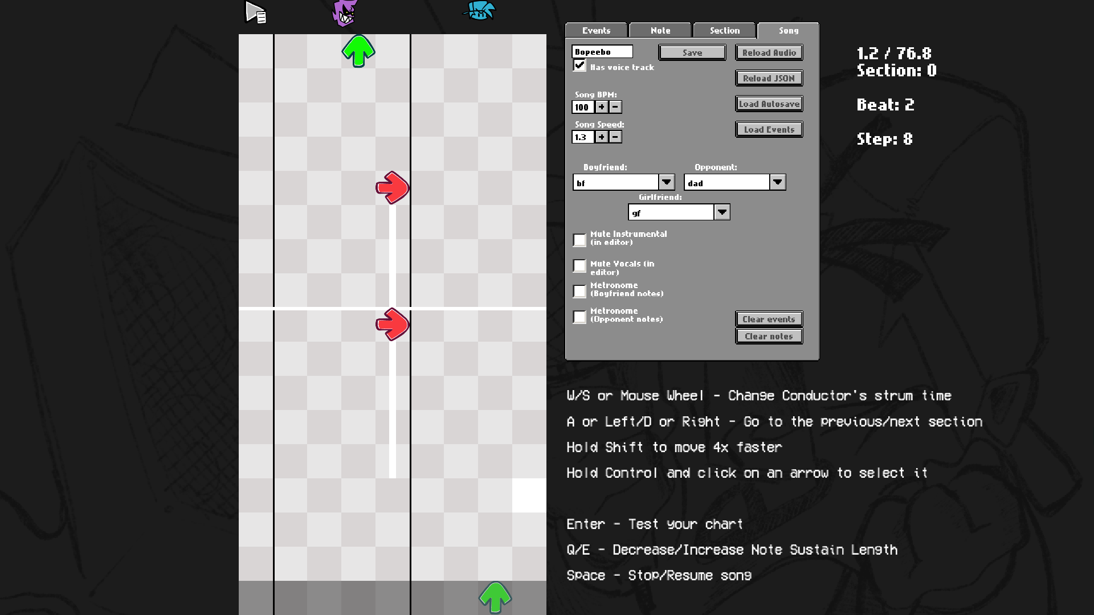Decrease Song Speed with minus button
Image resolution: width=1094 pixels, height=615 pixels.
pyautogui.click(x=615, y=137)
